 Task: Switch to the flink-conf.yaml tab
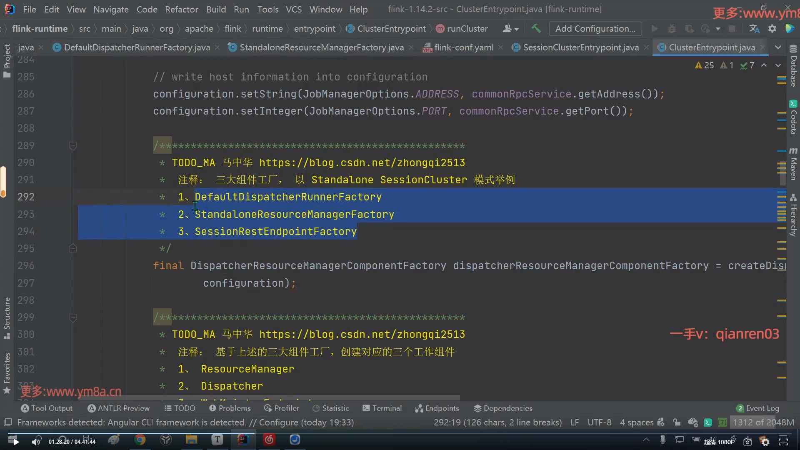463,47
